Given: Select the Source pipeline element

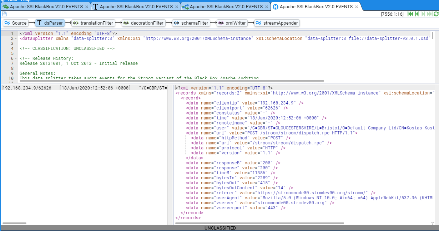Looking at the screenshot, I should point(16,23).
